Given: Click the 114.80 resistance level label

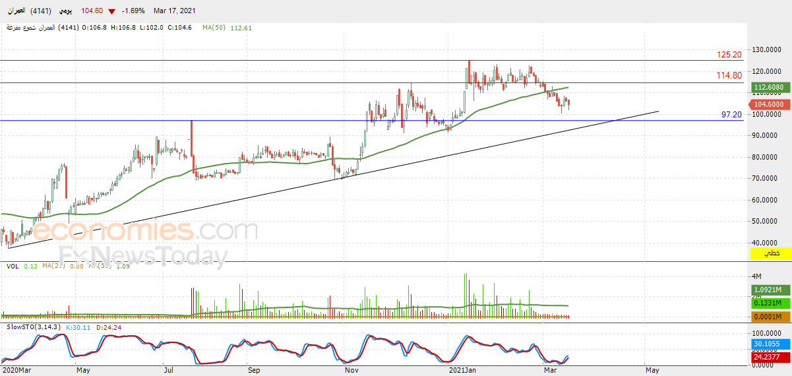Looking at the screenshot, I should pyautogui.click(x=730, y=76).
